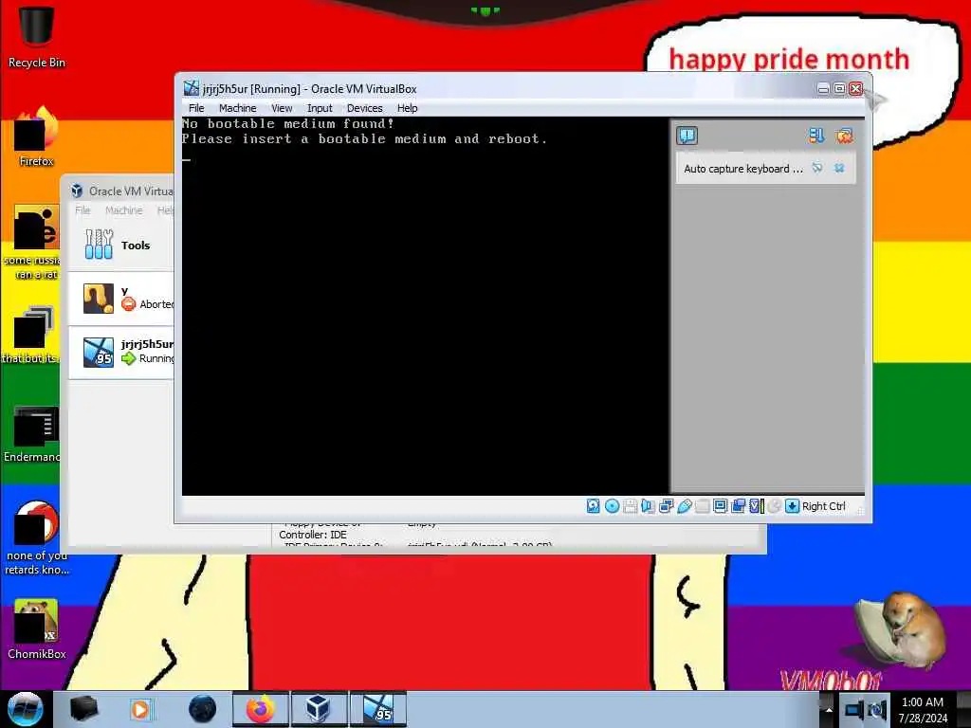Select the 'that but its' desktop icon
Viewport: 971px width, 728px height.
tap(31, 335)
